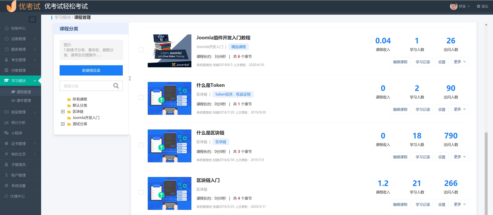Open 更多 dropdown for 什么是区块链
The height and width of the screenshot is (215, 493).
tap(460, 157)
